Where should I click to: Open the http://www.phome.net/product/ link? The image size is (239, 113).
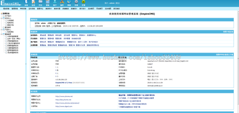67,103
